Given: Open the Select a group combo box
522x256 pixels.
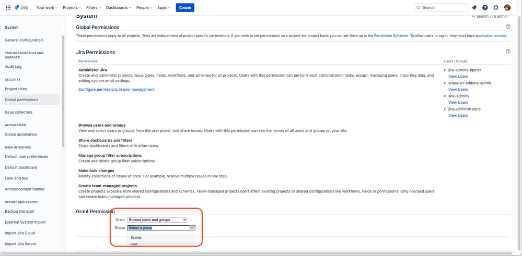Looking at the screenshot, I should point(161,228).
